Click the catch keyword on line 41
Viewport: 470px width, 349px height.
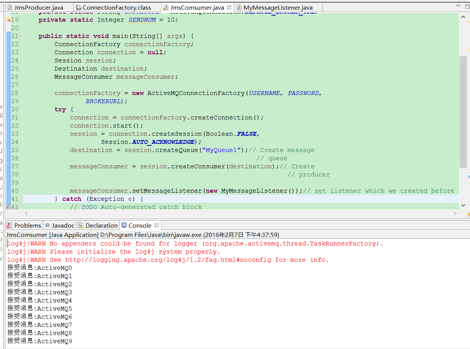tap(72, 199)
